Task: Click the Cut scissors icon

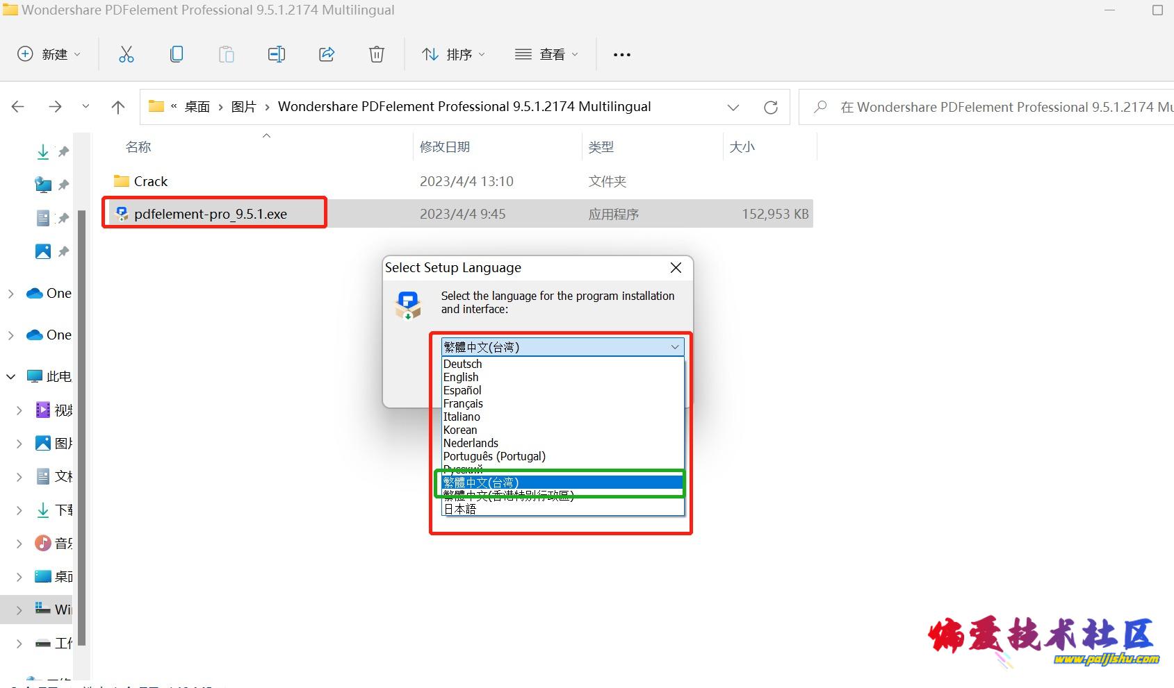Action: point(126,54)
